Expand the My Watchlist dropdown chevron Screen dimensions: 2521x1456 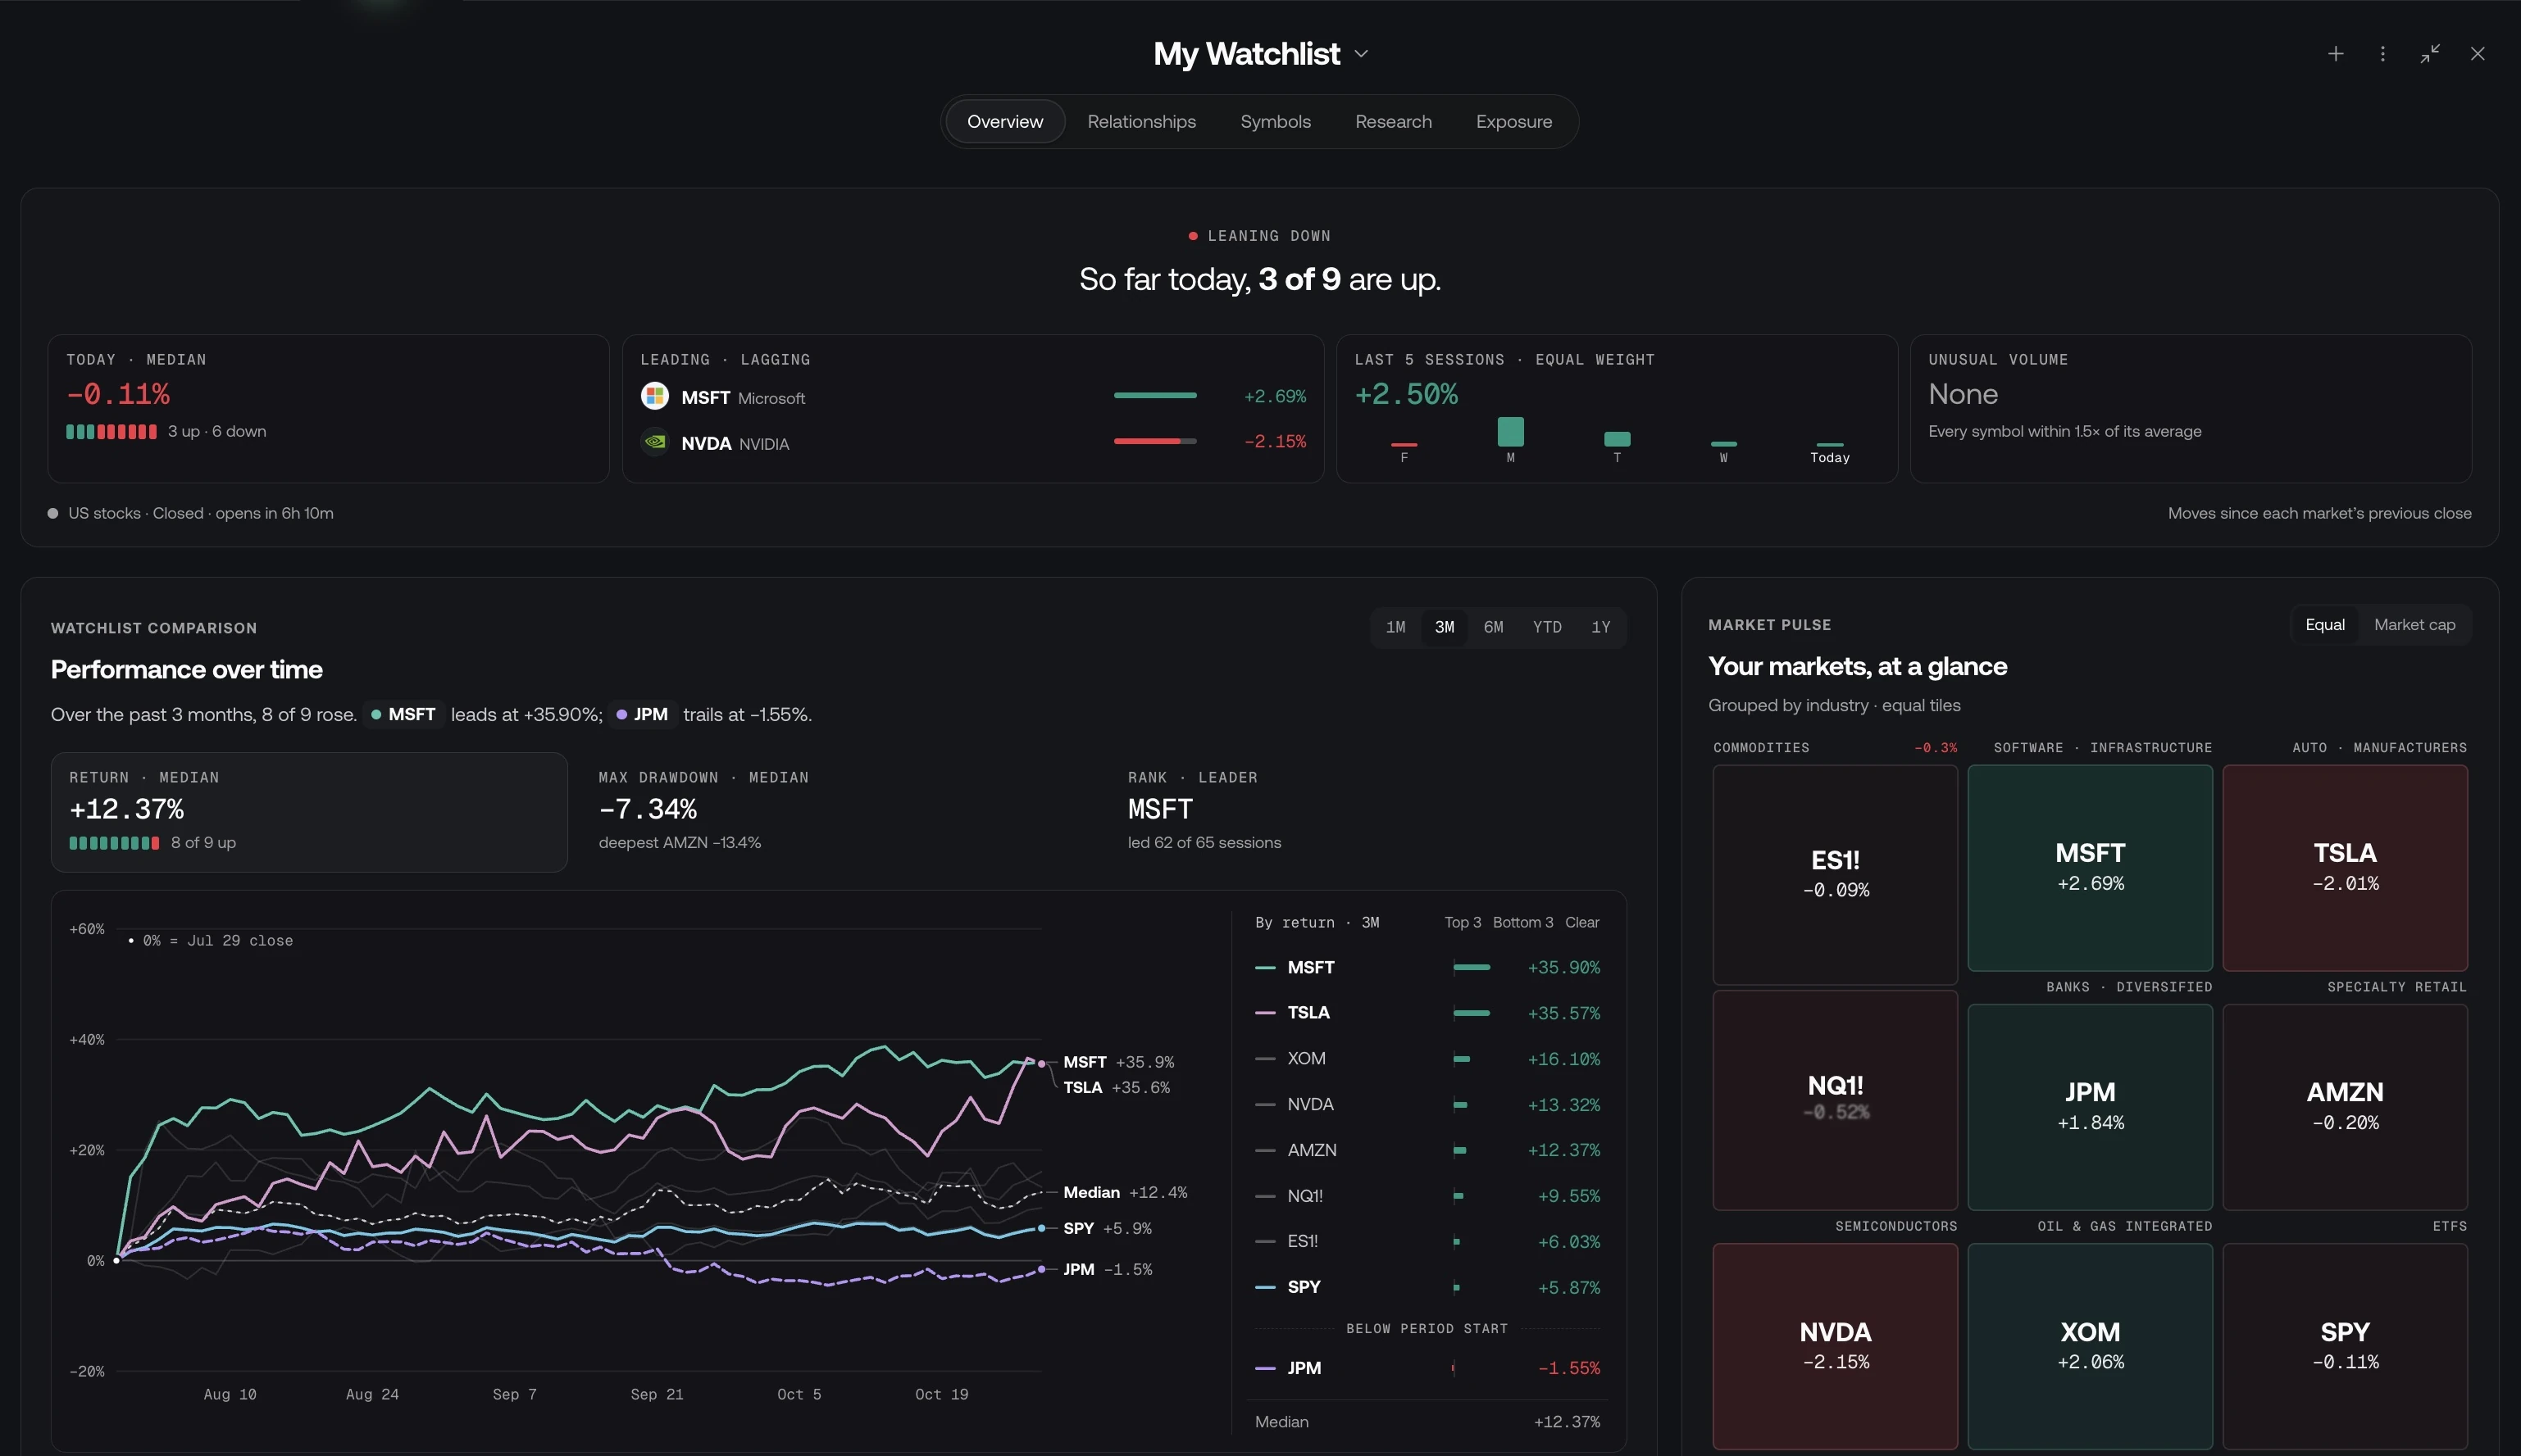pyautogui.click(x=1361, y=54)
